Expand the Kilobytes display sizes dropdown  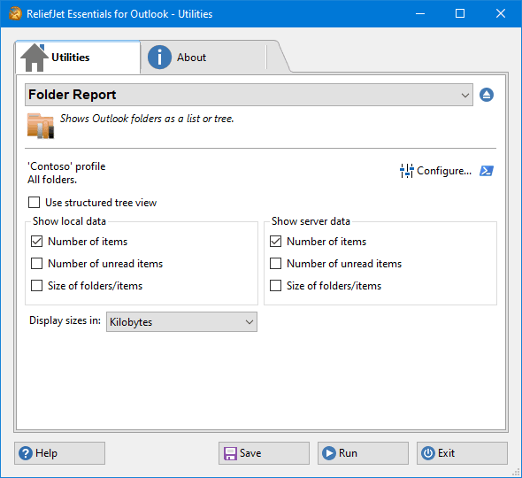click(x=181, y=322)
